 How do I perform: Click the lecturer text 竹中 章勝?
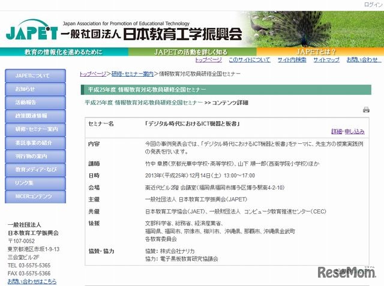[156, 164]
